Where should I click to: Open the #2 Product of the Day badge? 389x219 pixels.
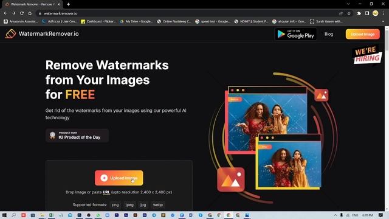pyautogui.click(x=77, y=136)
